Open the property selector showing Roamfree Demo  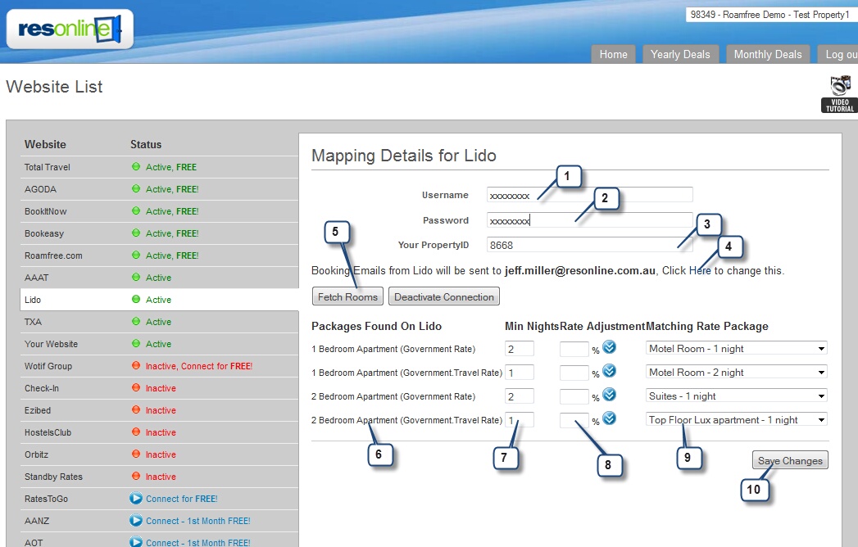coord(771,15)
